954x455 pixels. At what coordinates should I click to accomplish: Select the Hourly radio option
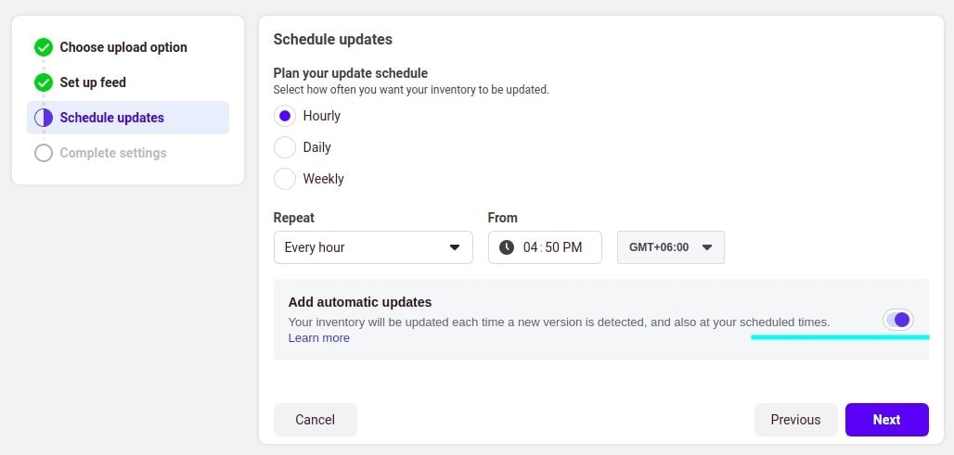[285, 116]
